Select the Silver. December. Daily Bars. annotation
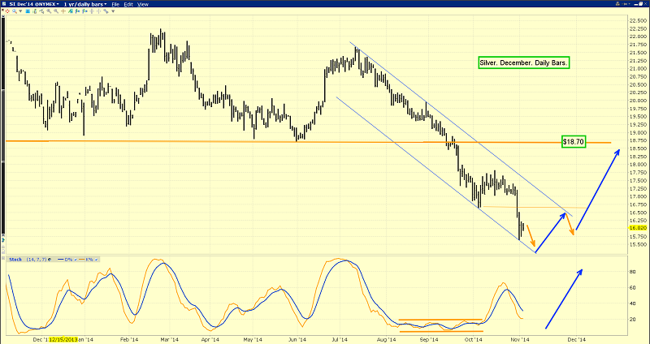This screenshot has height=344, width=650. click(522, 62)
